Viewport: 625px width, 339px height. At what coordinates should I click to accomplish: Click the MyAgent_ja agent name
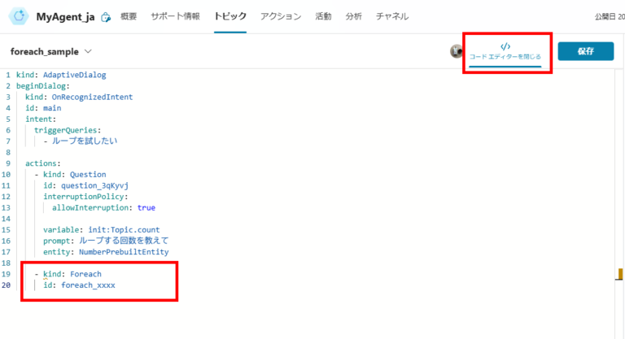point(65,16)
